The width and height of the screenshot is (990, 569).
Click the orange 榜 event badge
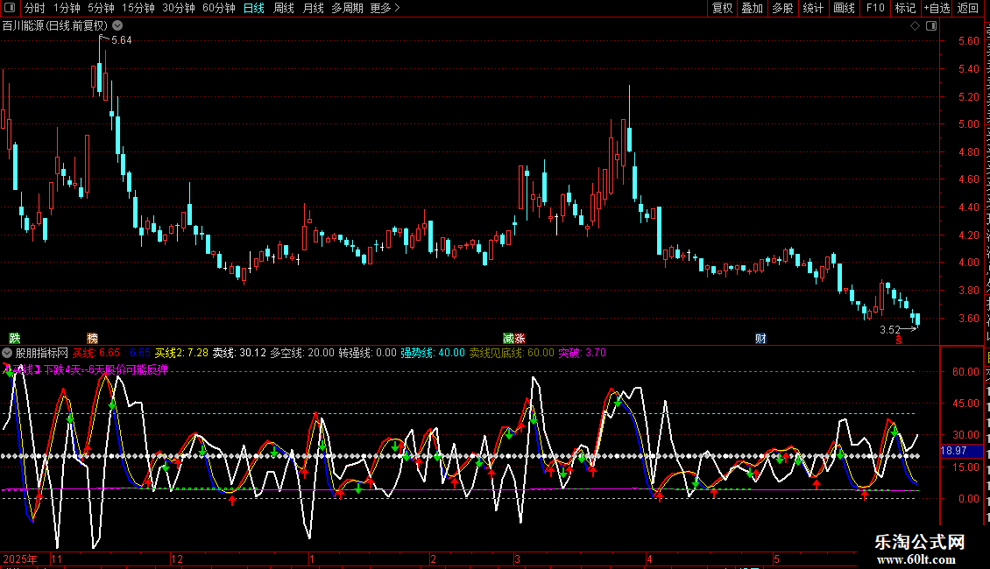coord(92,339)
